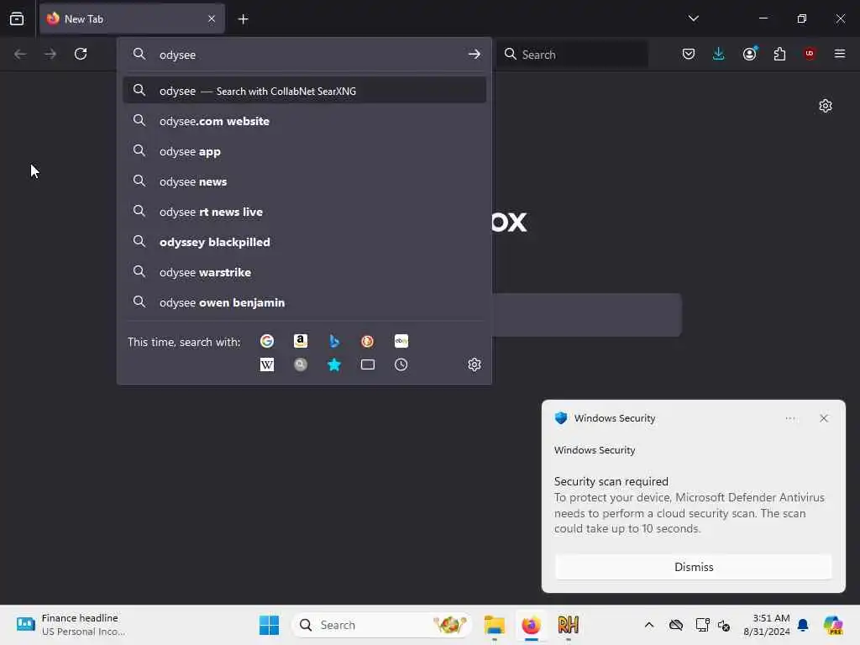Viewport: 860px width, 645px height.
Task: Open the notification bell icon
Action: pos(803,625)
